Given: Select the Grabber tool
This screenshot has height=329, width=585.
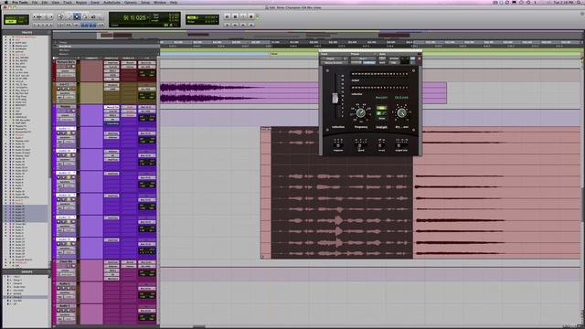Looking at the screenshot, I should 85,16.
